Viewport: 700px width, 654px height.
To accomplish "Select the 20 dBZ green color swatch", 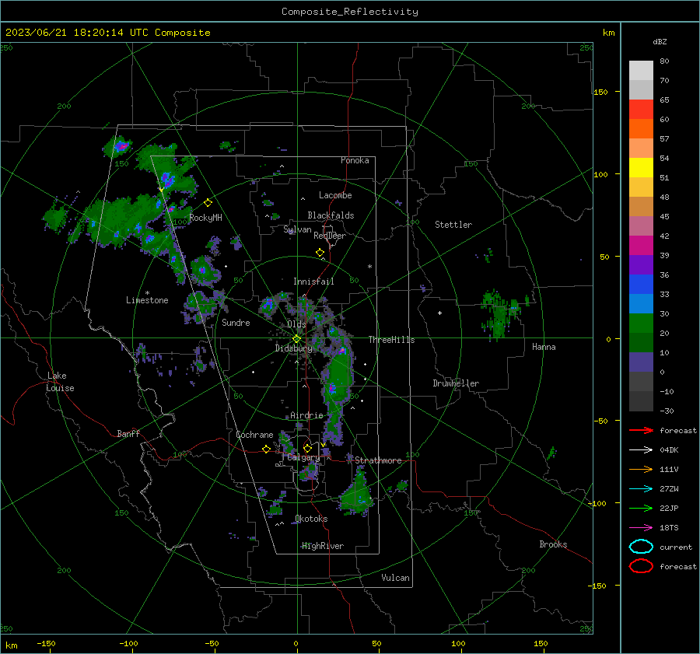I will [x=641, y=323].
